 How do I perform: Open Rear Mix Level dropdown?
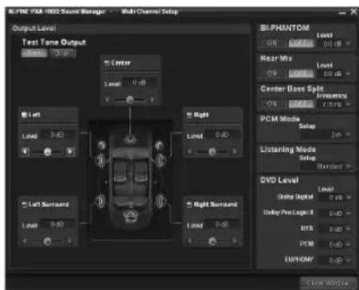pyautogui.click(x=348, y=74)
